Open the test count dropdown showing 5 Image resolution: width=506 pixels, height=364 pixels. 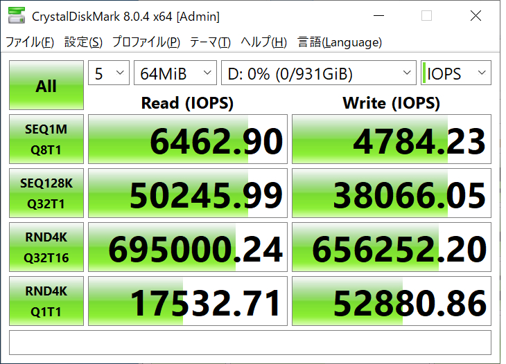click(109, 73)
